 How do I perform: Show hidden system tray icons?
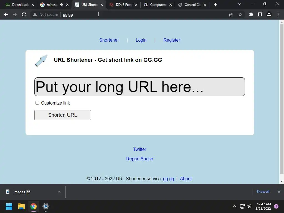click(x=235, y=206)
